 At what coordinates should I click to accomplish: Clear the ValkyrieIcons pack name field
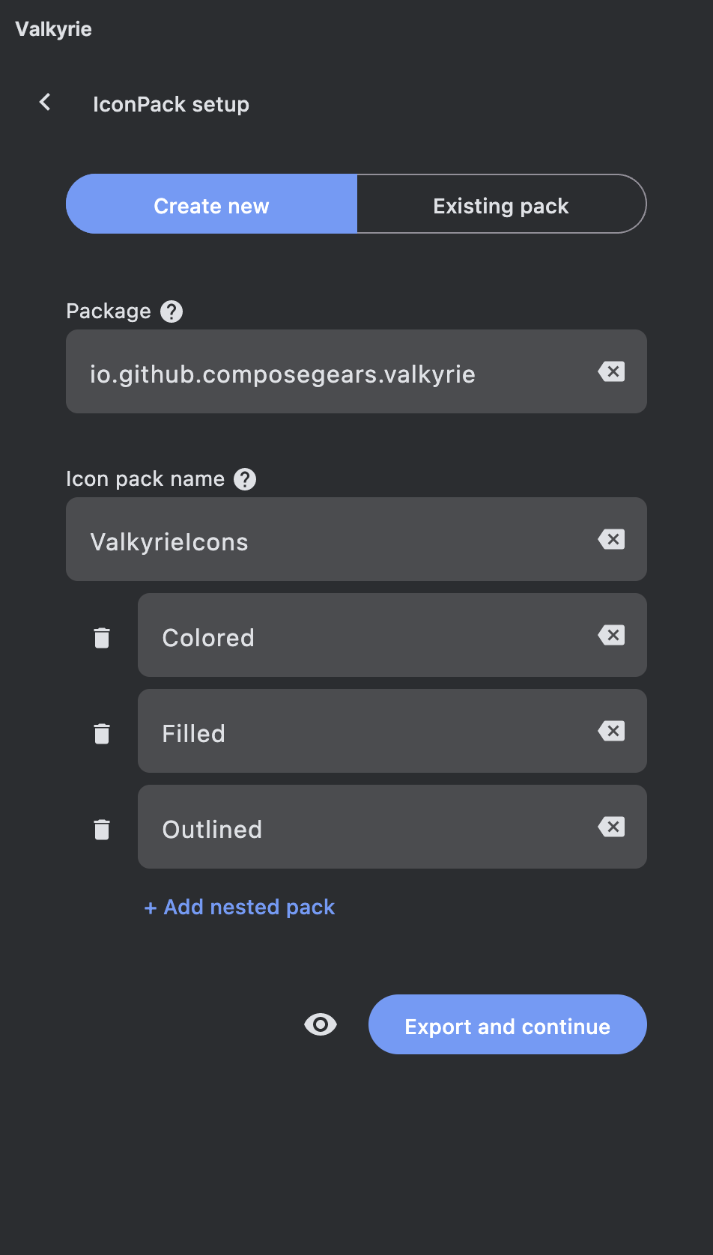click(x=612, y=539)
